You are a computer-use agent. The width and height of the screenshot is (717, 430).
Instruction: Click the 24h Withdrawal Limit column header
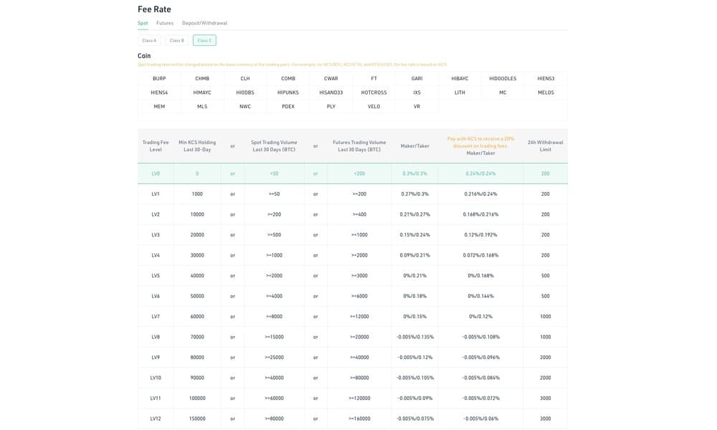pyautogui.click(x=545, y=145)
